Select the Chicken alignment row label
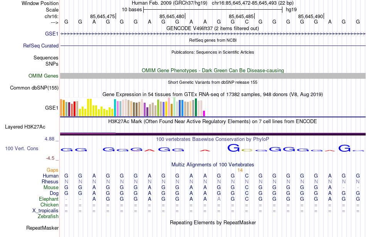The width and height of the screenshot is (366, 237). click(x=49, y=205)
